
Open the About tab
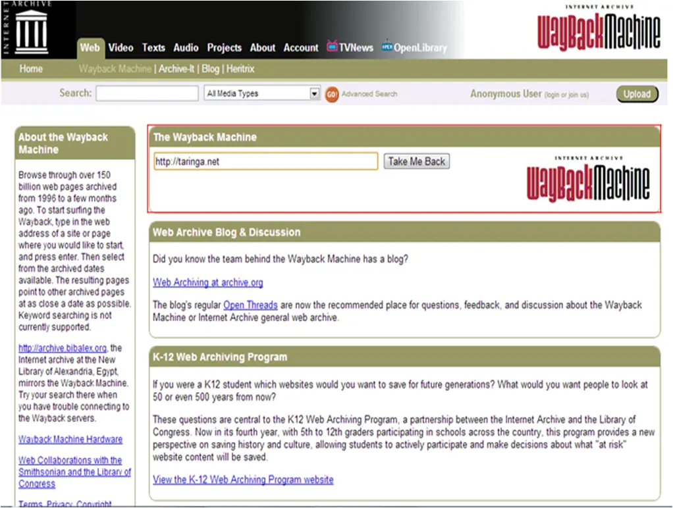[x=263, y=47]
